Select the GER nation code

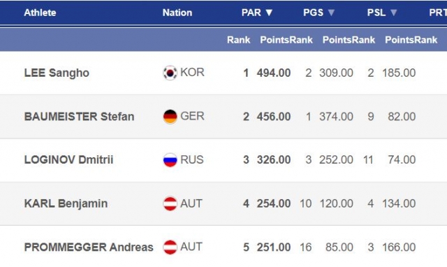click(x=193, y=117)
